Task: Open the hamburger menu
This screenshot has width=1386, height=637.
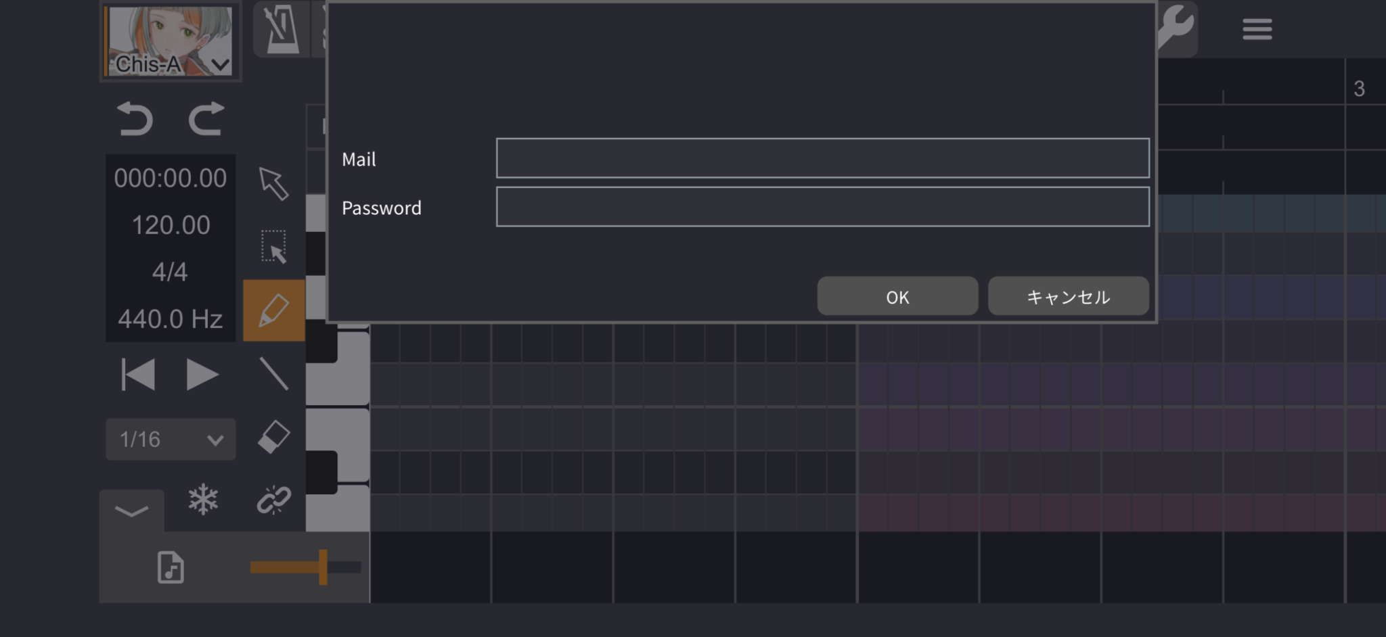Action: [1256, 28]
